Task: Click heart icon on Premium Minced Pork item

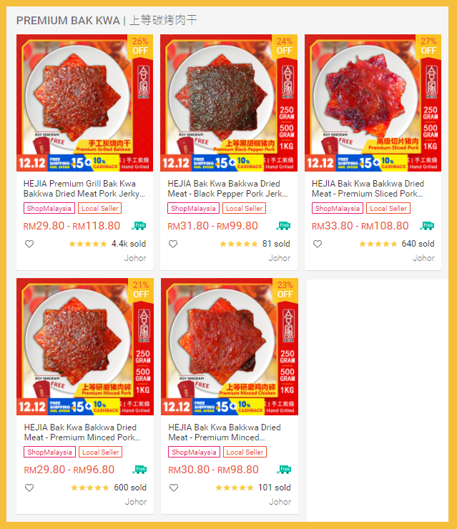Action: pyautogui.click(x=29, y=488)
